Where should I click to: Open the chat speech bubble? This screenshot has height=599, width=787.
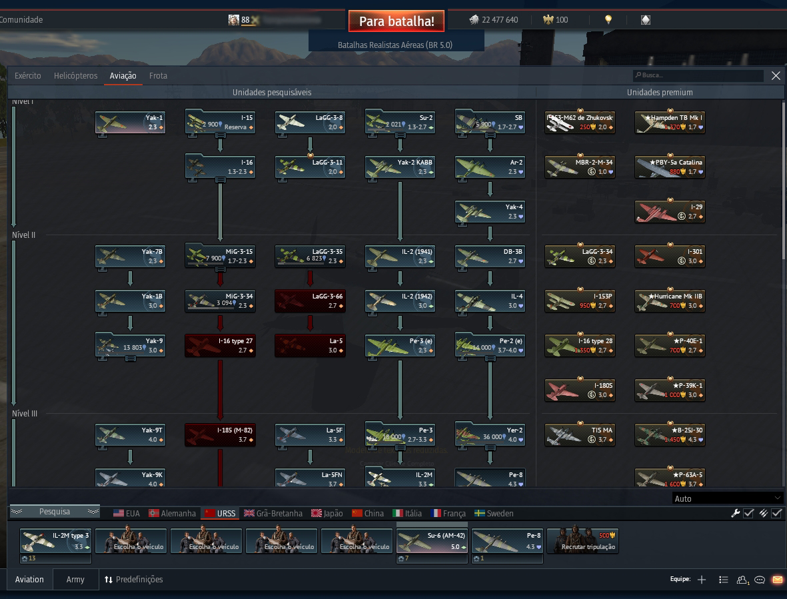[760, 580]
